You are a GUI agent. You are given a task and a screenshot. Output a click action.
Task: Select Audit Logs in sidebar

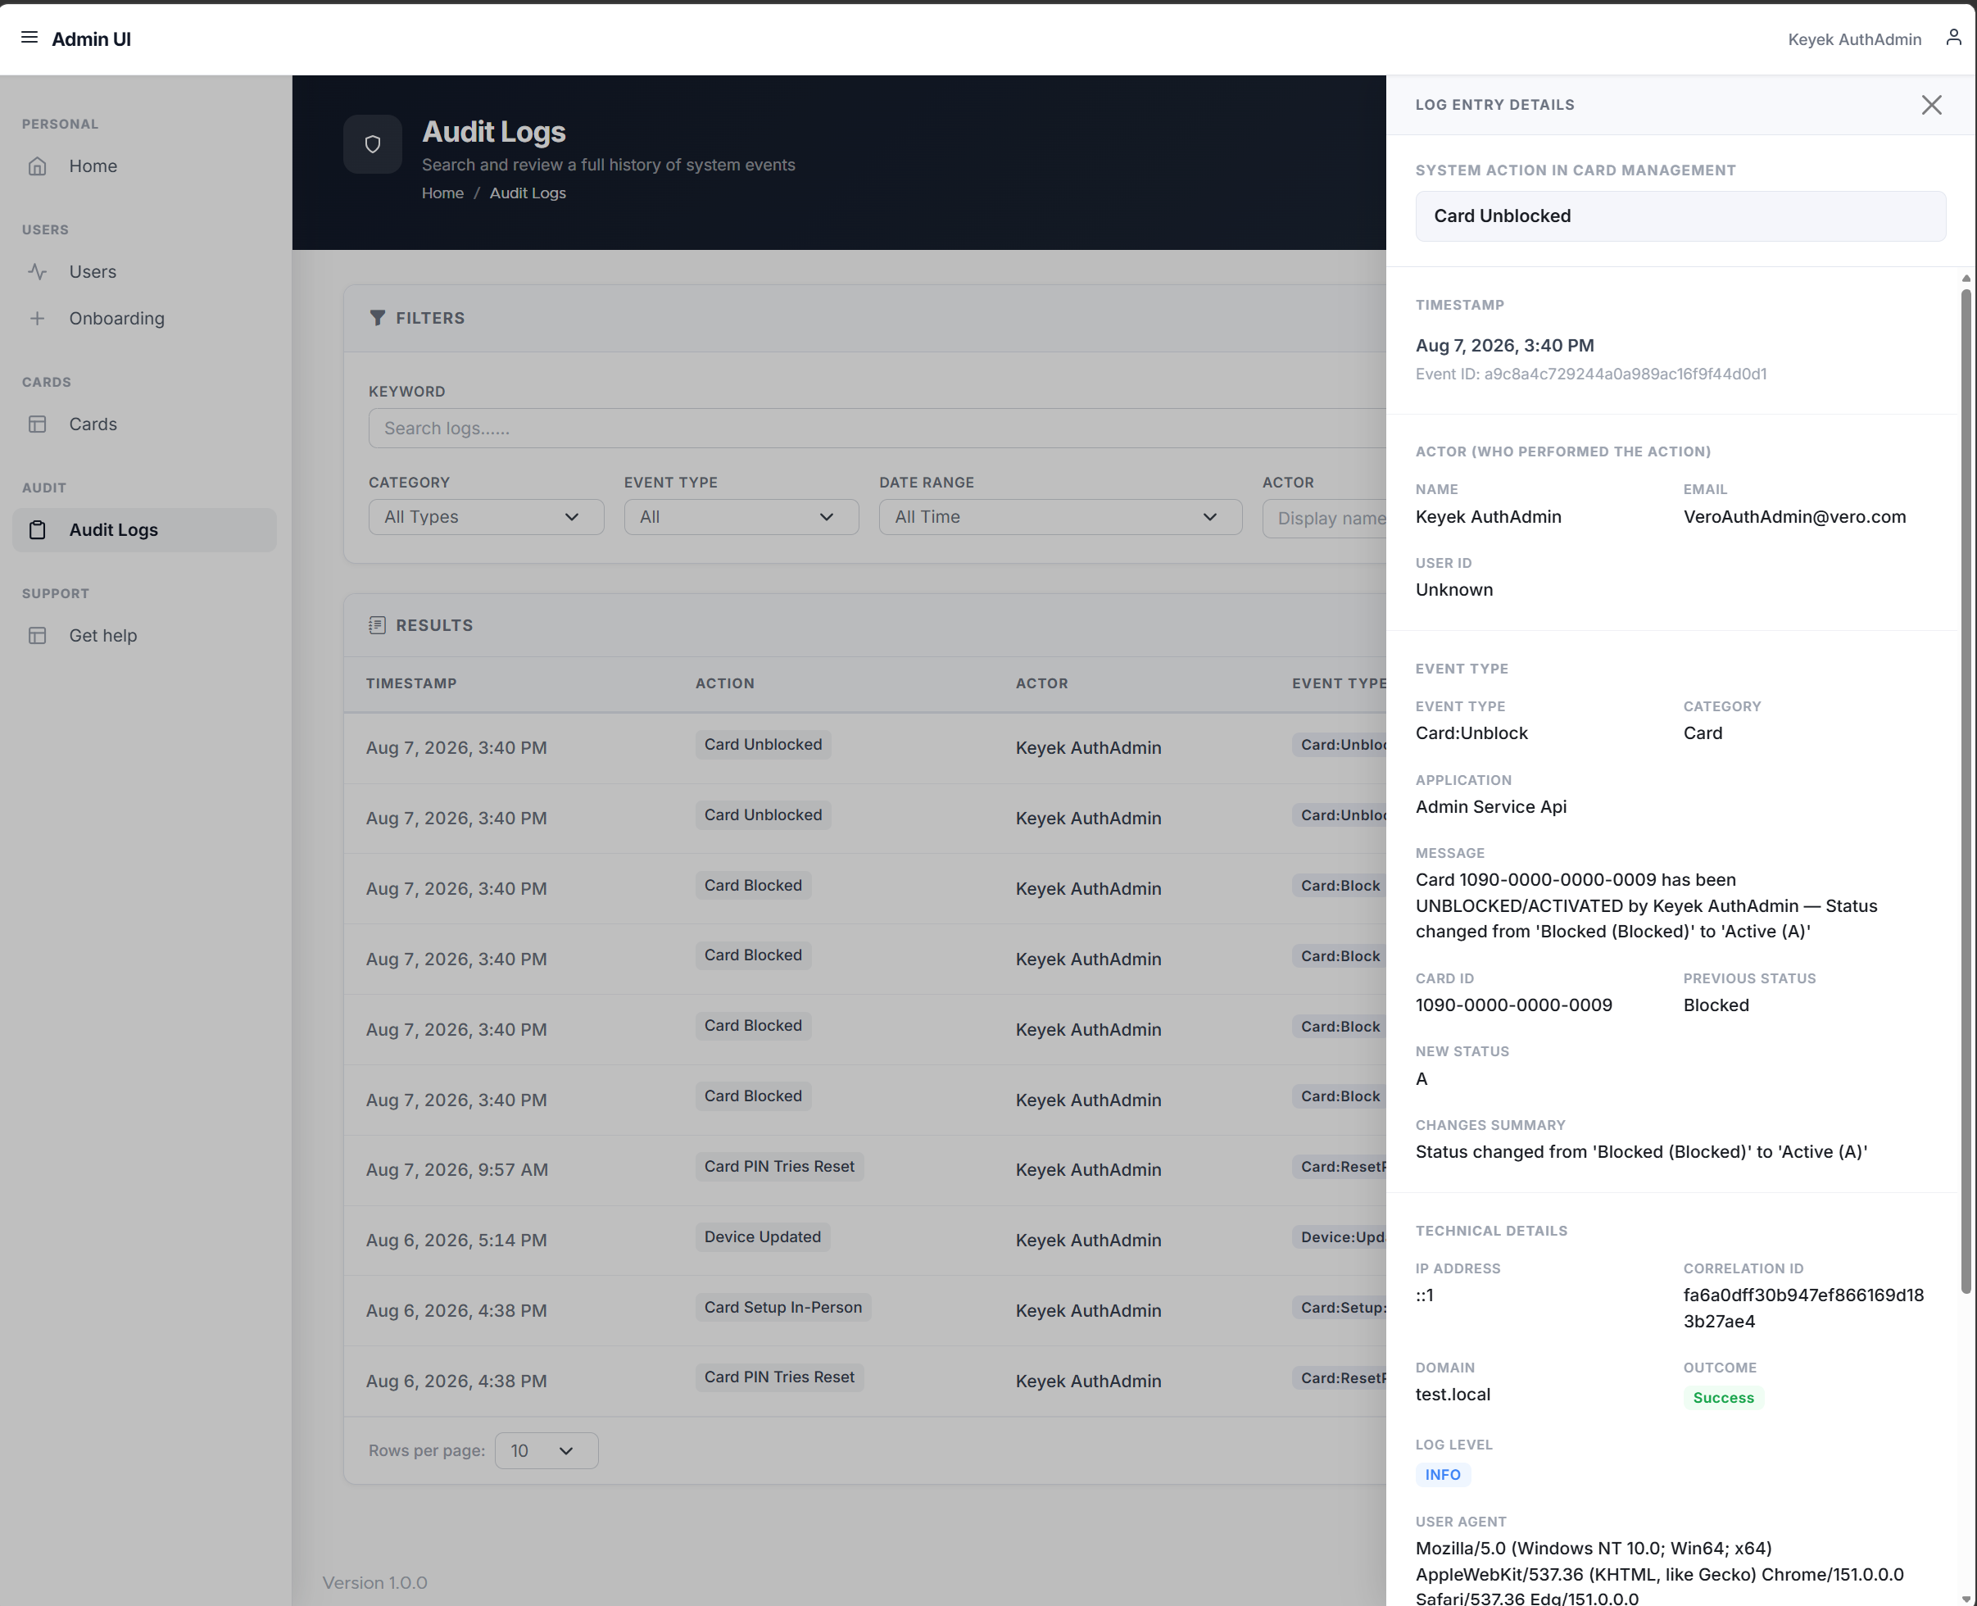coord(144,530)
